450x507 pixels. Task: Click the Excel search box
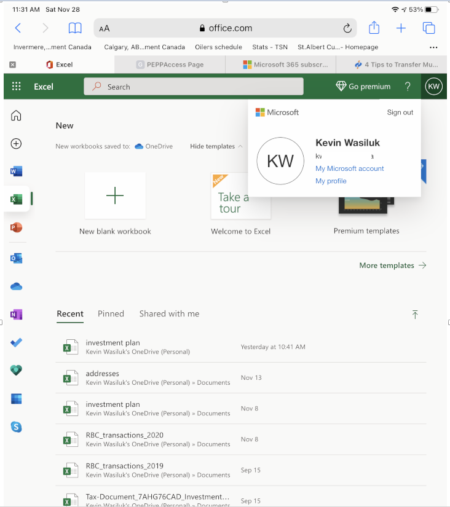194,86
